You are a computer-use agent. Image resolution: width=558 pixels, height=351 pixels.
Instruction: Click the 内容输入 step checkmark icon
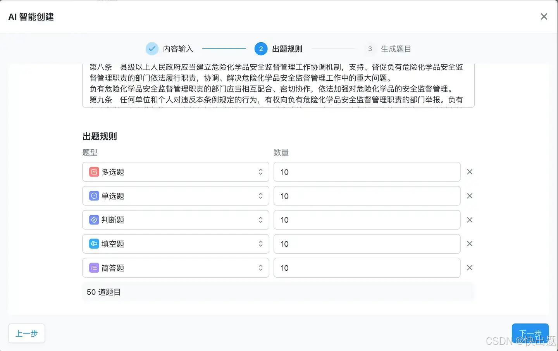tap(152, 48)
